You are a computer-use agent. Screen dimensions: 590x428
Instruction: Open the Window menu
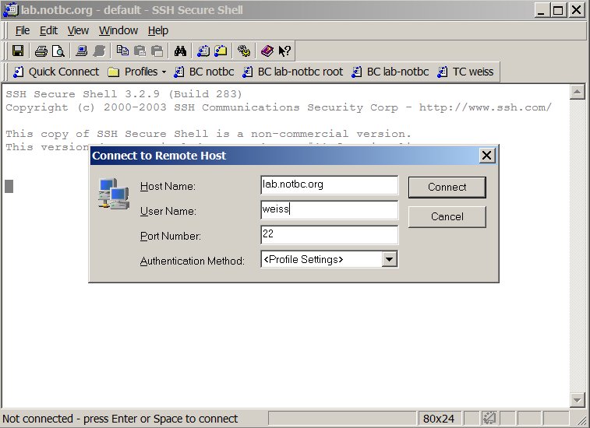(x=118, y=30)
